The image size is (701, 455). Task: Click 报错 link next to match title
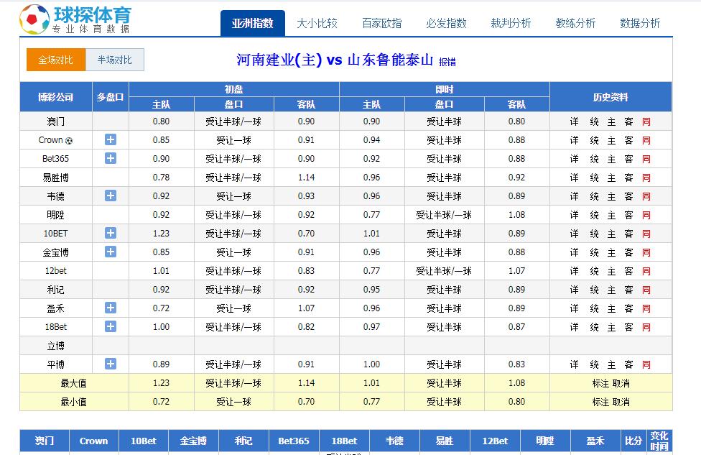coord(447,63)
